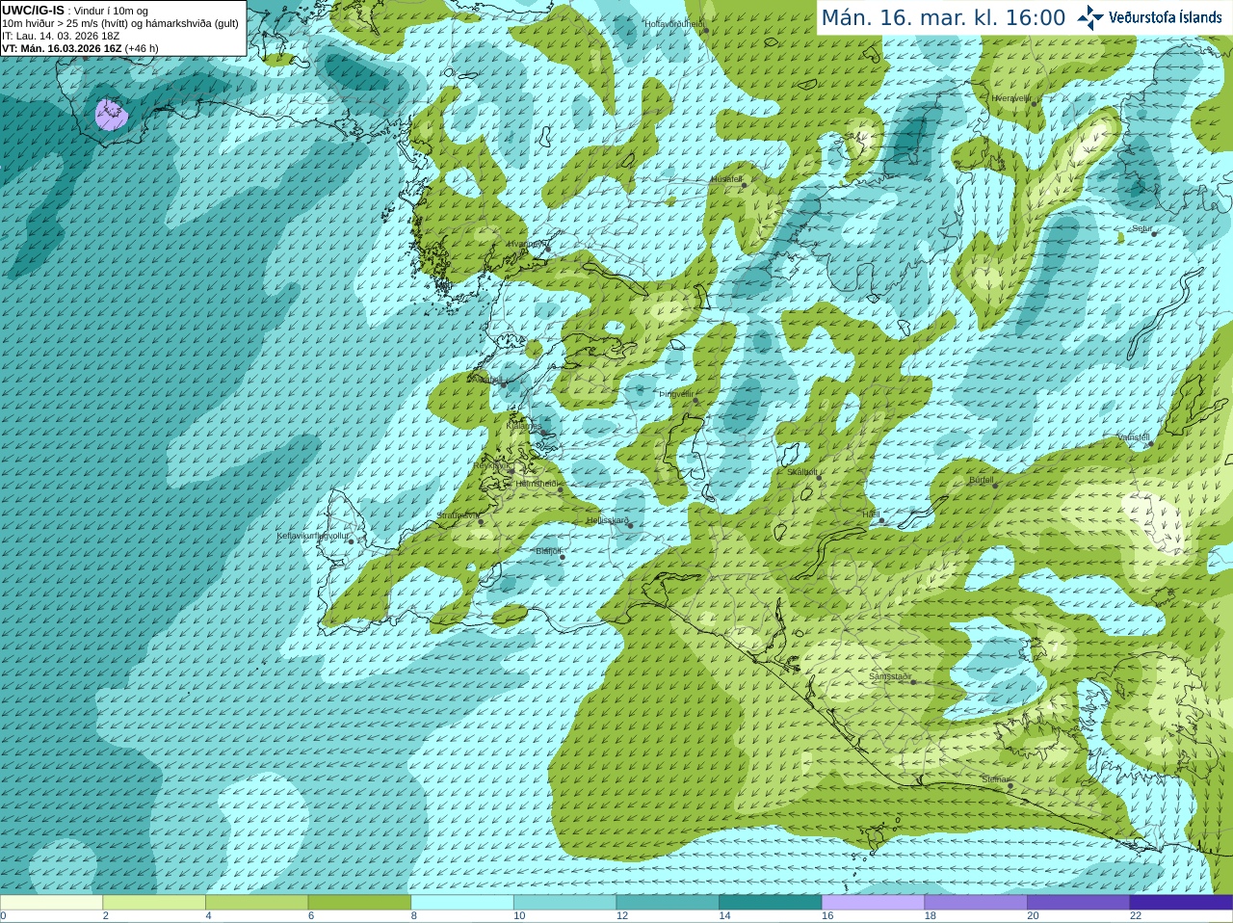Click the 10–12 m/s light teal legend swatch
The width and height of the screenshot is (1233, 923).
coord(564,903)
